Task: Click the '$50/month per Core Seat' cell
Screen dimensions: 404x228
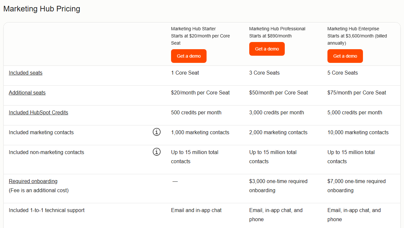Action: [279, 93]
